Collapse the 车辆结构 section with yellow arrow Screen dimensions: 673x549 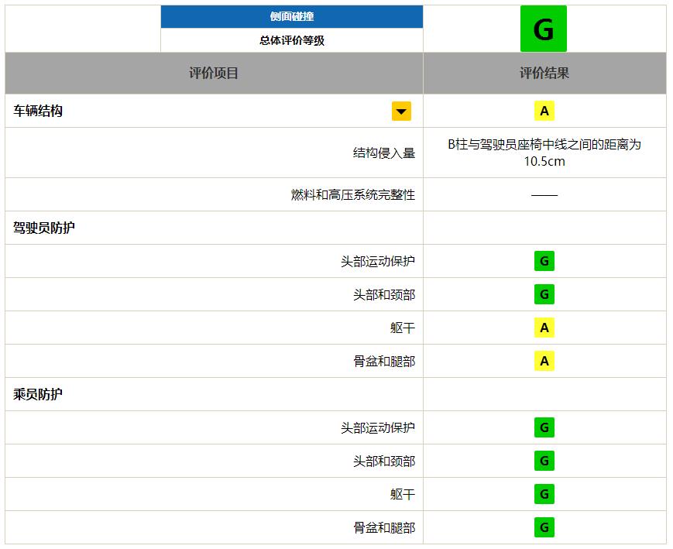coord(401,112)
